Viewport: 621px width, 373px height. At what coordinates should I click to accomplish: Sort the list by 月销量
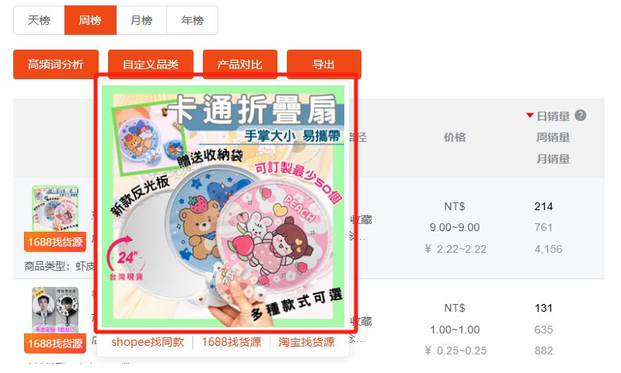point(553,159)
